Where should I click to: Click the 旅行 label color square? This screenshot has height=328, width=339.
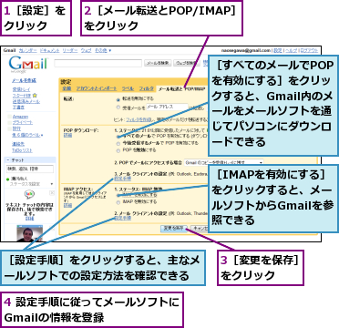(x=9, y=128)
